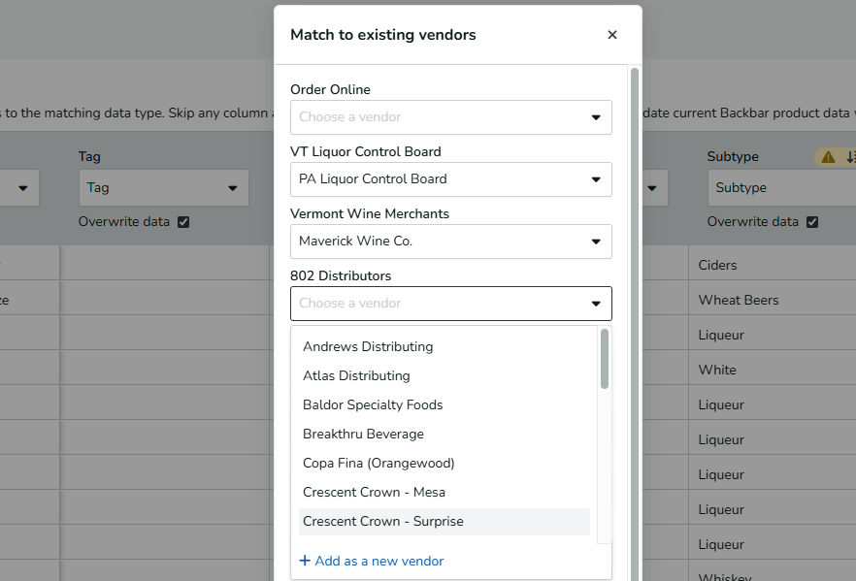Screen dimensions: 856x581
Task: Click Add as a new vendor link
Action: tap(372, 561)
